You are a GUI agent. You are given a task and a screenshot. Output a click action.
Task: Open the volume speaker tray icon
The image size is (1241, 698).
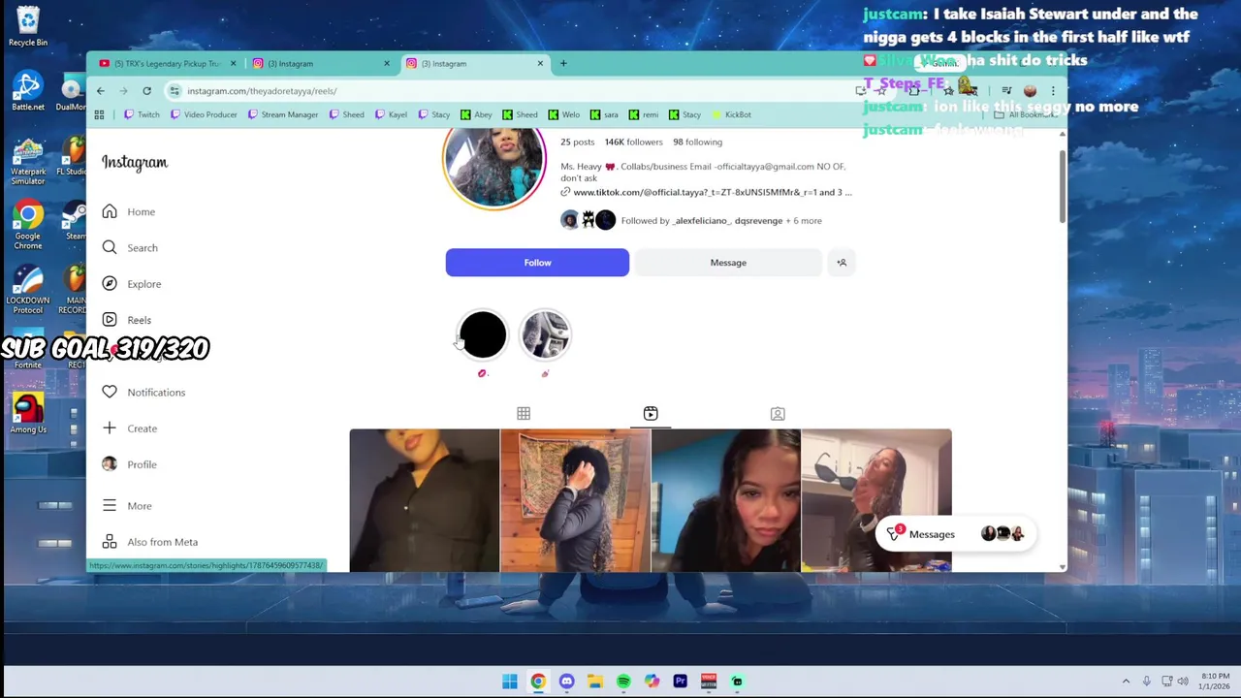1183,682
